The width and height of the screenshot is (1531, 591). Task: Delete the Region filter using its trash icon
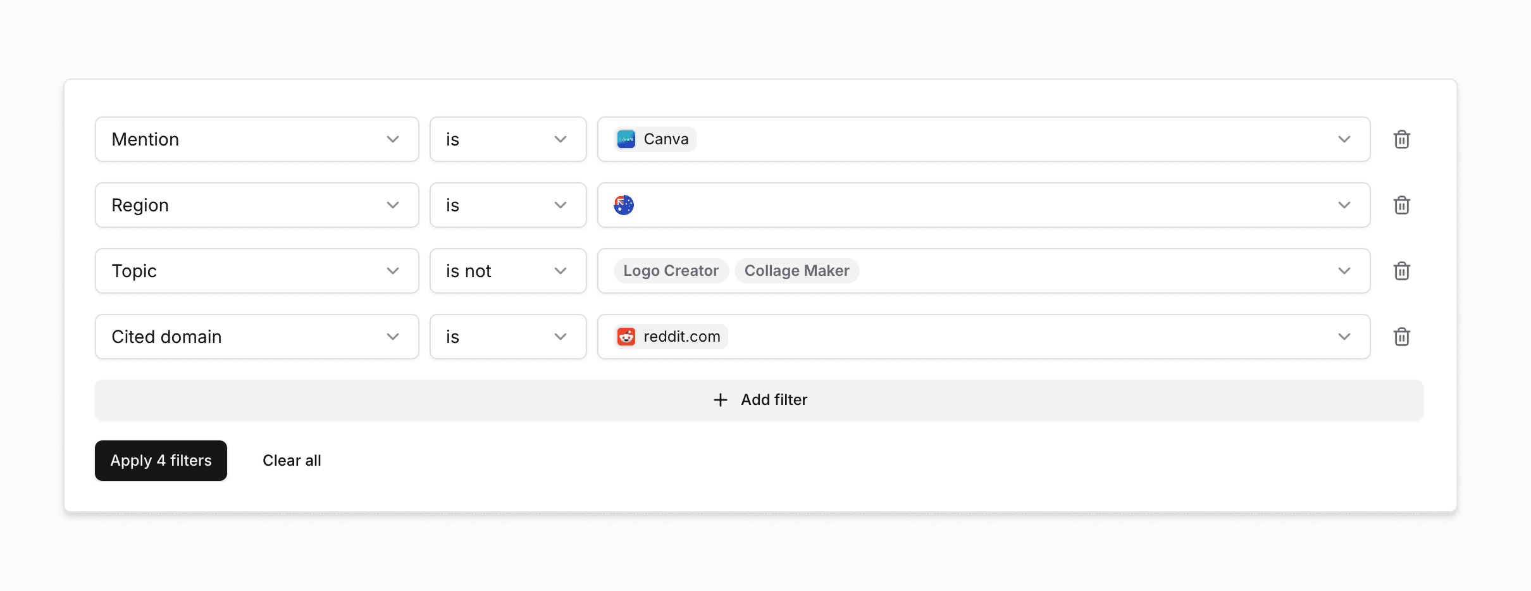pos(1402,204)
